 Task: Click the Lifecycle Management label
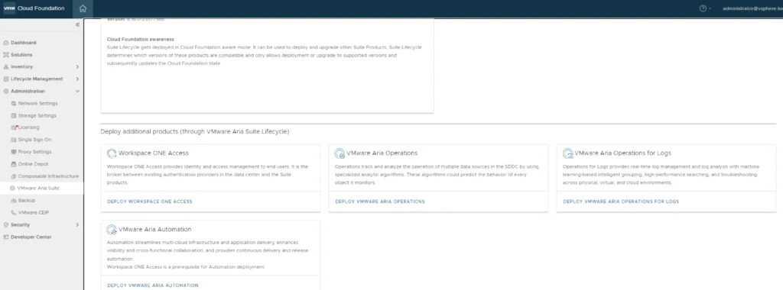(x=37, y=79)
